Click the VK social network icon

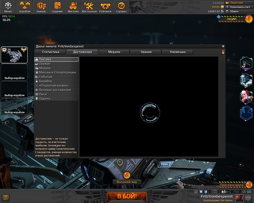(201, 192)
